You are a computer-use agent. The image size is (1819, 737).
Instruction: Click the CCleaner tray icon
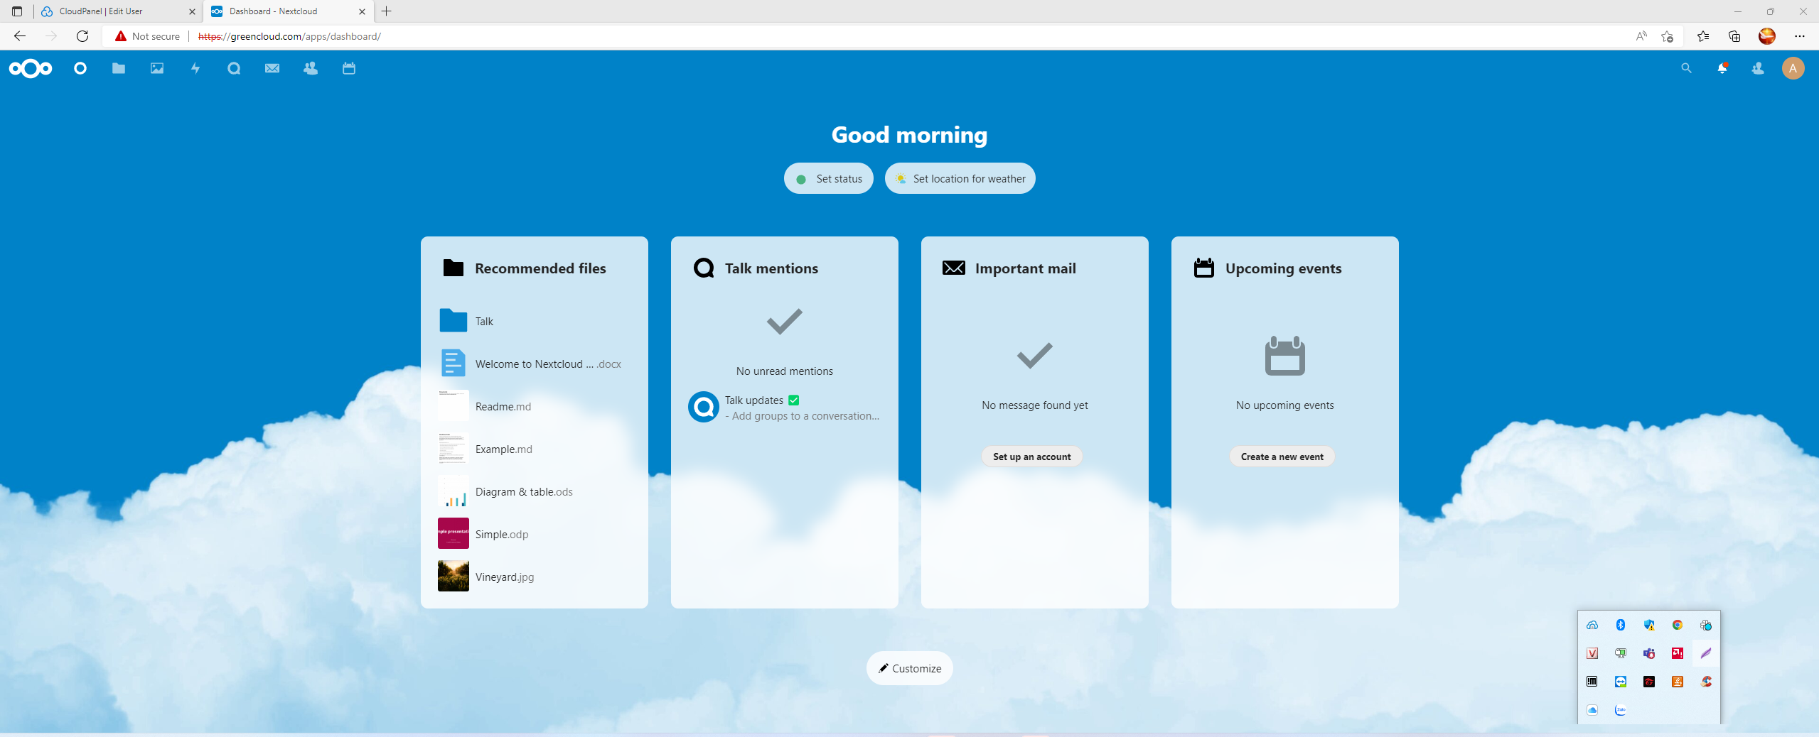(1706, 682)
